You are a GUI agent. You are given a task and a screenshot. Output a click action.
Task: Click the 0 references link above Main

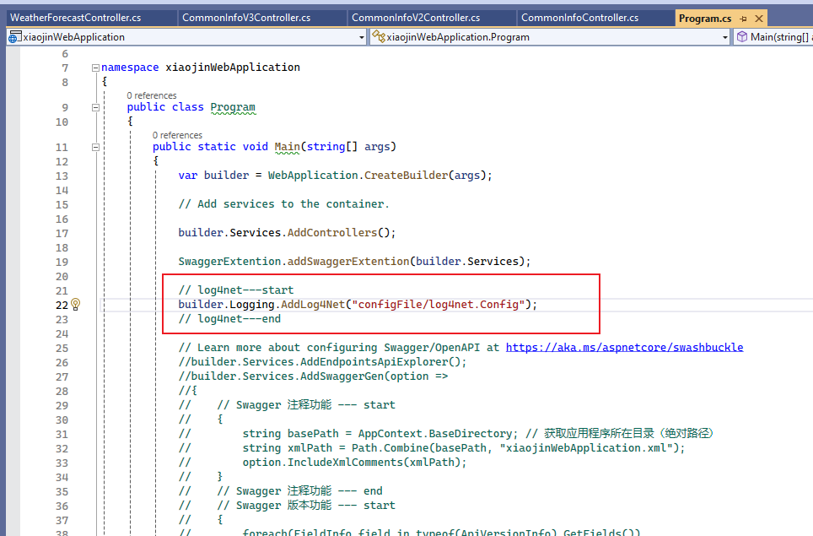coord(177,134)
